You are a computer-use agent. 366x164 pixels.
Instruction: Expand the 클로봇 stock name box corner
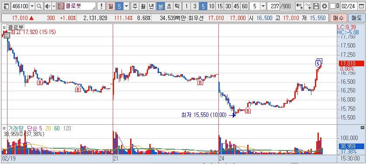[94, 8]
